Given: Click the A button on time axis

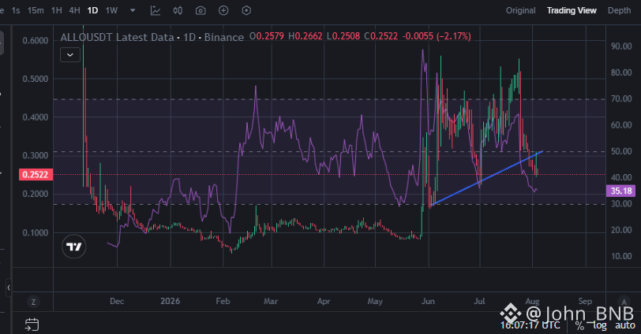Looking at the screenshot, I should click(624, 302).
